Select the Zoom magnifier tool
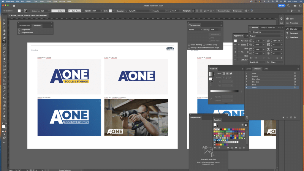 4,120
